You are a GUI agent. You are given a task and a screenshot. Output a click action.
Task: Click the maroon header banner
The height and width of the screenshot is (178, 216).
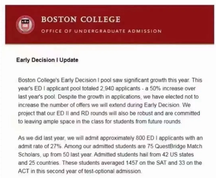[110, 25]
